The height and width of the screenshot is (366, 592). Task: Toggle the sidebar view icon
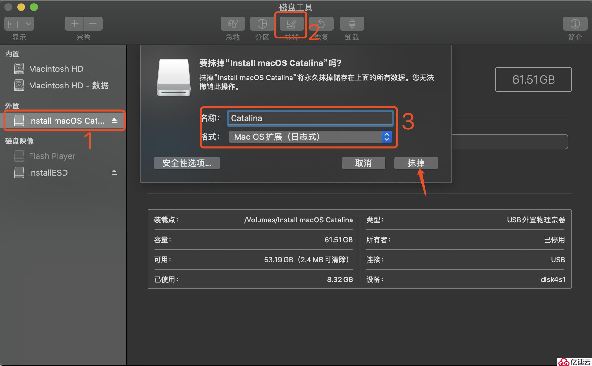click(x=13, y=24)
